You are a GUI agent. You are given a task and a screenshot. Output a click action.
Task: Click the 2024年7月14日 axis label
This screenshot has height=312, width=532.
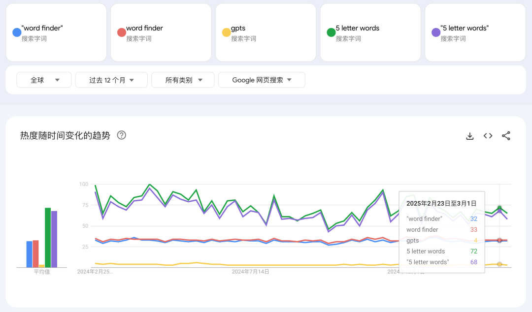click(250, 272)
